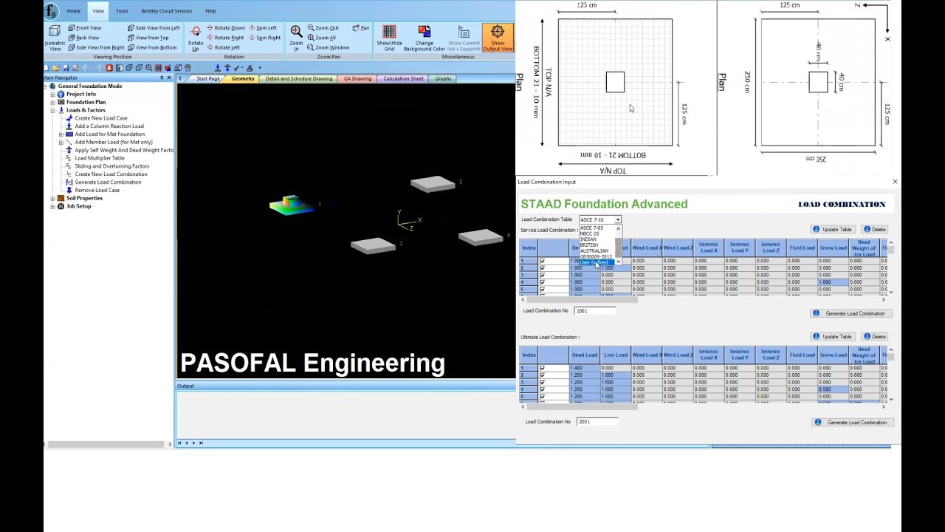This screenshot has width=945, height=532.
Task: Click Update Table for ultimate combinations
Action: [833, 336]
